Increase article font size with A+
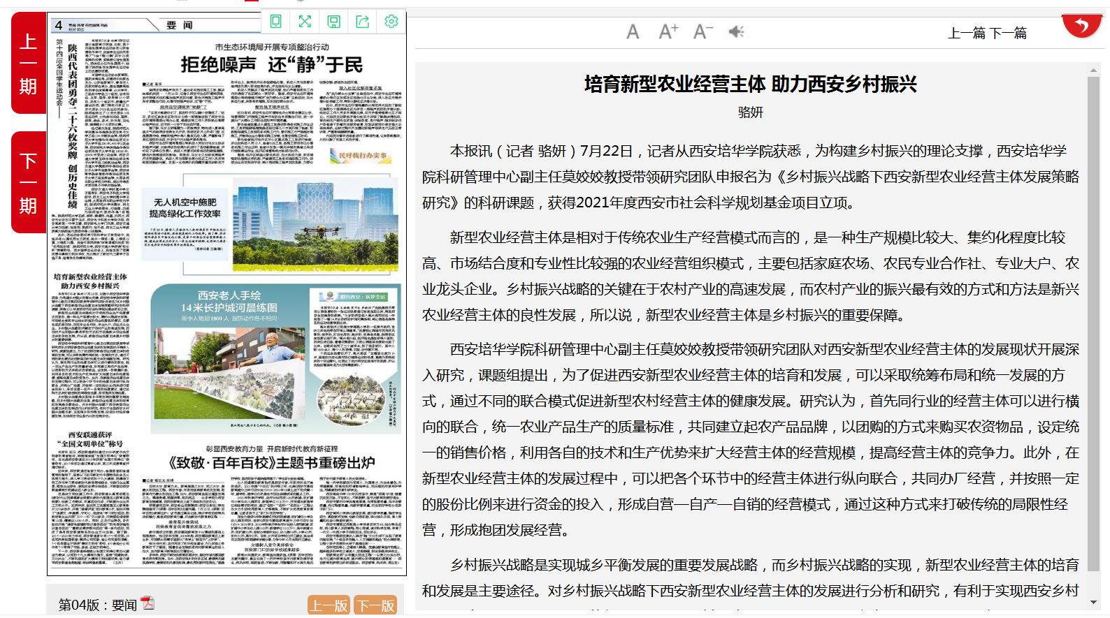The height and width of the screenshot is (618, 1110). [x=668, y=32]
